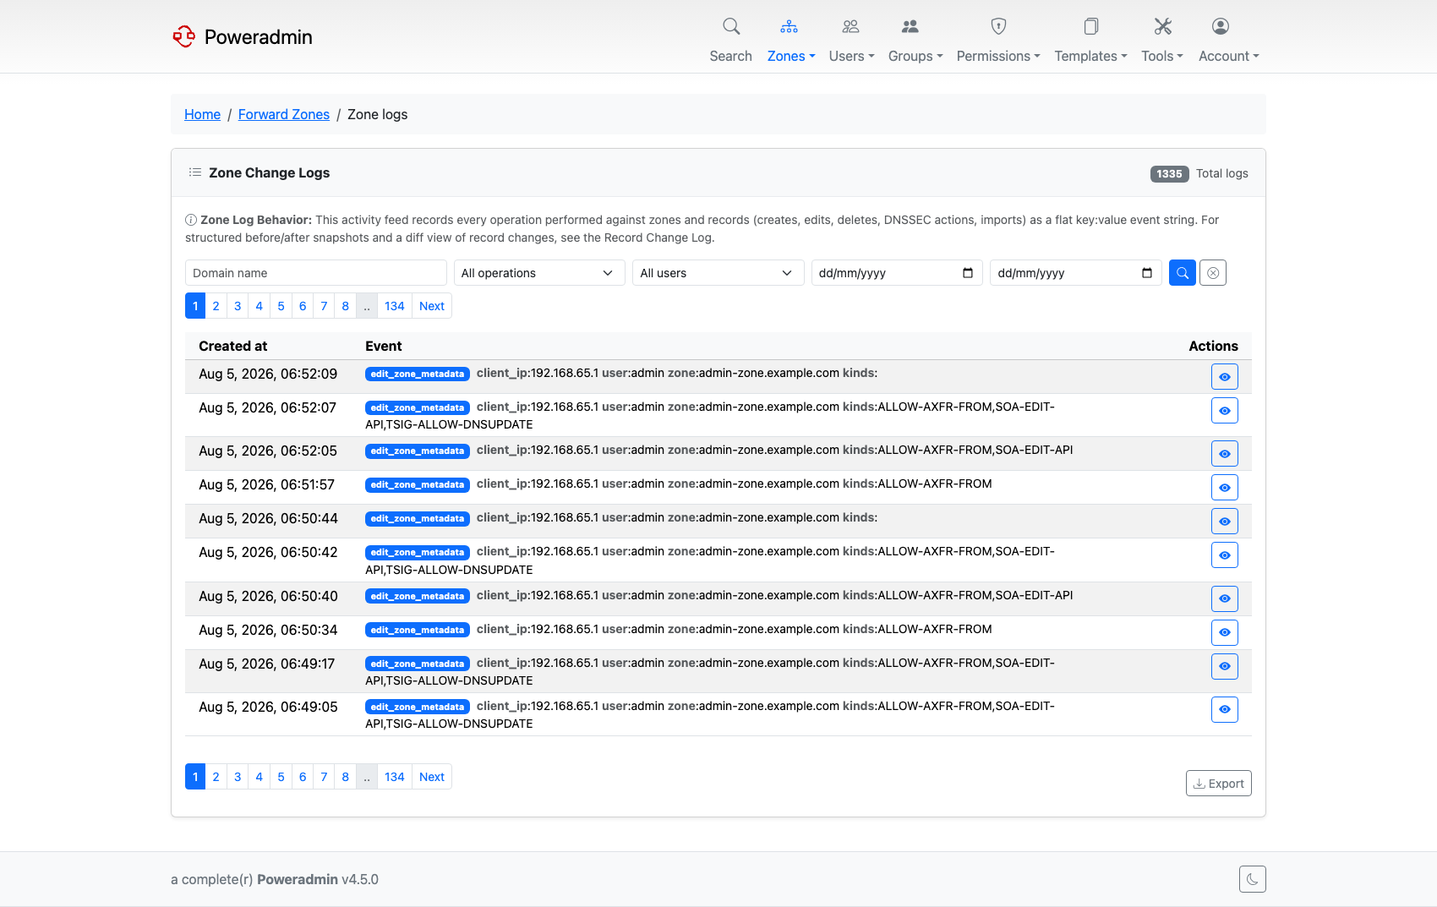
Task: Click Next in the top pagination
Action: pos(432,306)
